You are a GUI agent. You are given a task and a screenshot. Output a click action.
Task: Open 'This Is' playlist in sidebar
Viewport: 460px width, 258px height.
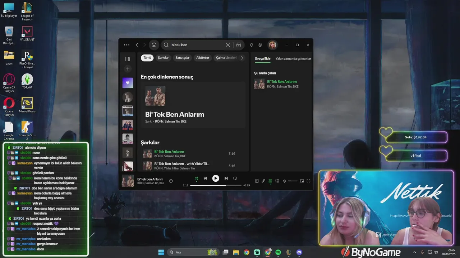coord(128,111)
